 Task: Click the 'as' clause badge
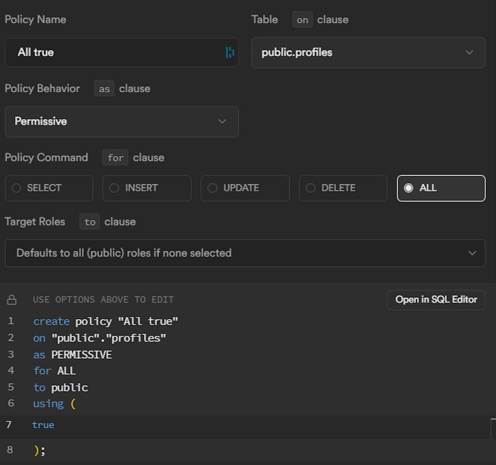point(104,89)
